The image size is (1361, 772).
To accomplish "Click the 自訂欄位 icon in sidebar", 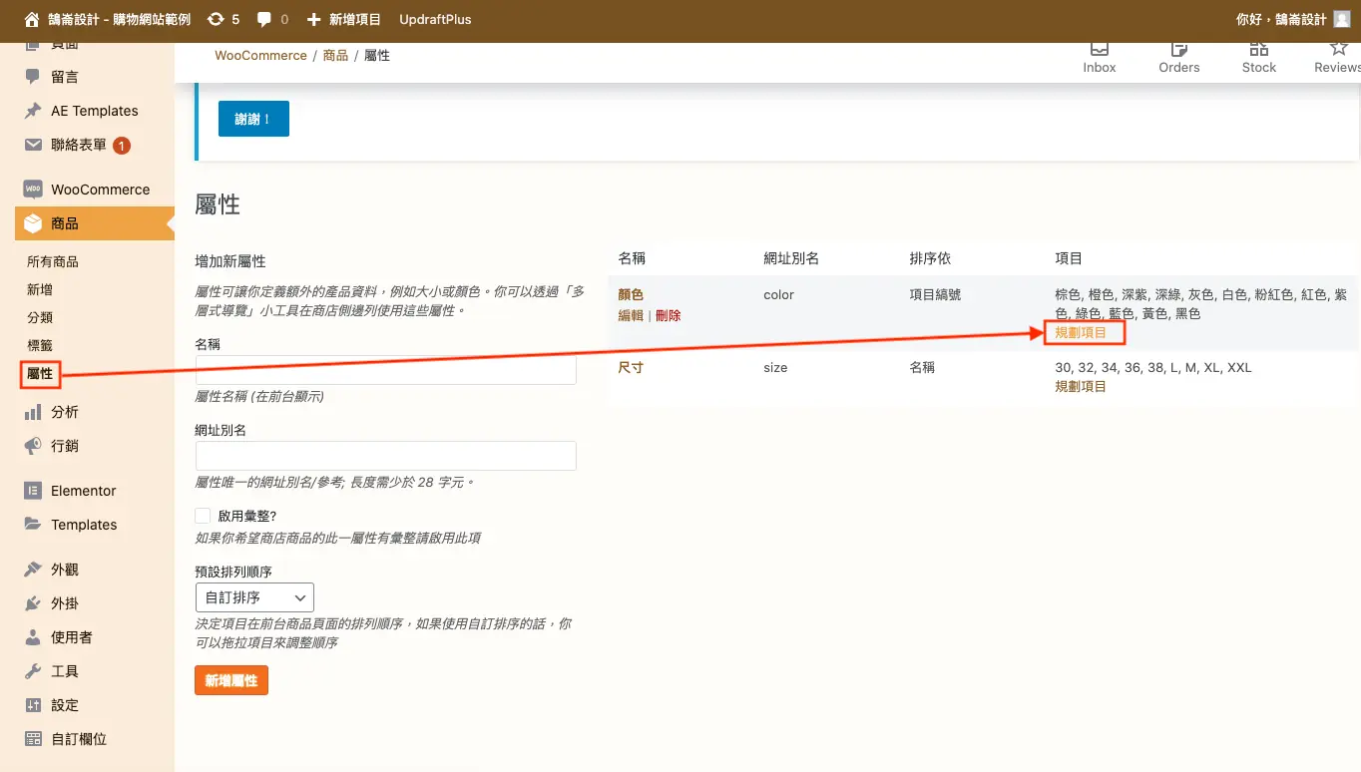I will (33, 739).
